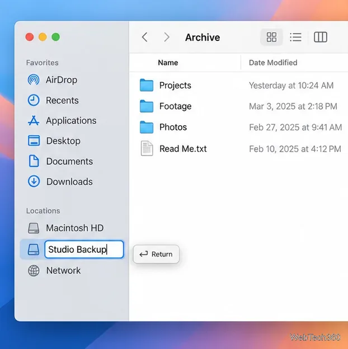Image resolution: width=348 pixels, height=349 pixels.
Task: Click the Desktop icon in sidebar
Action: coord(34,141)
